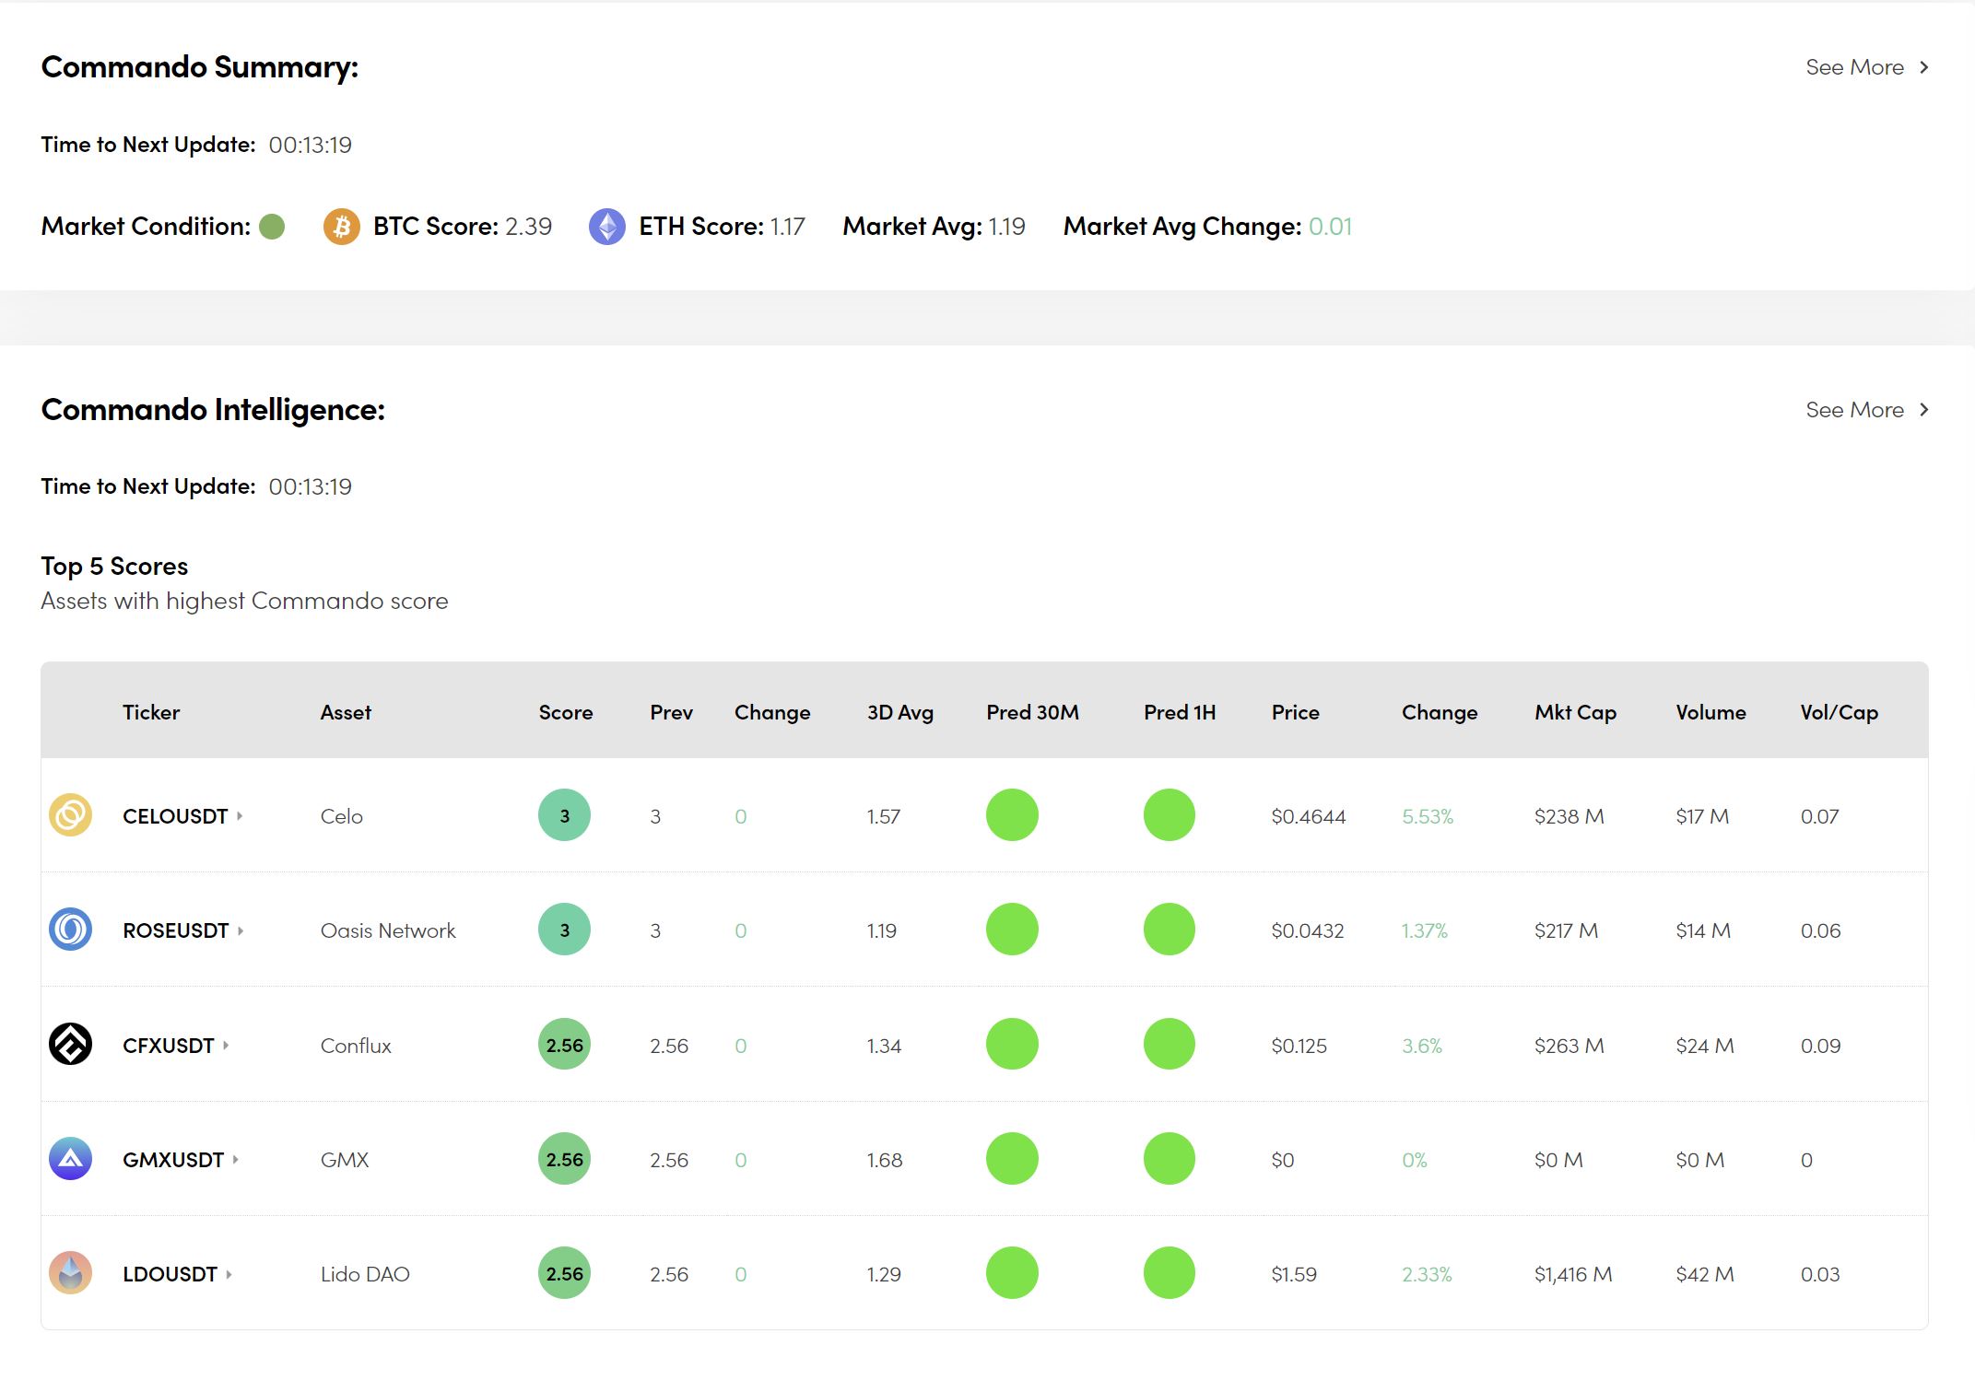Click the Celo coin logo icon
The width and height of the screenshot is (1975, 1392).
coord(70,815)
